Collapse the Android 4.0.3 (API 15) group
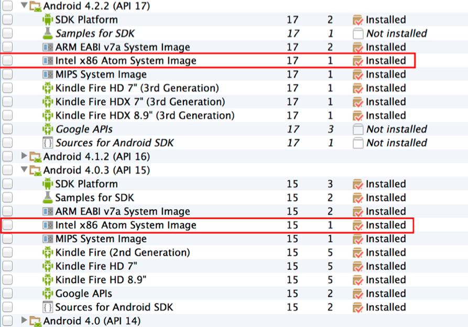 point(24,170)
